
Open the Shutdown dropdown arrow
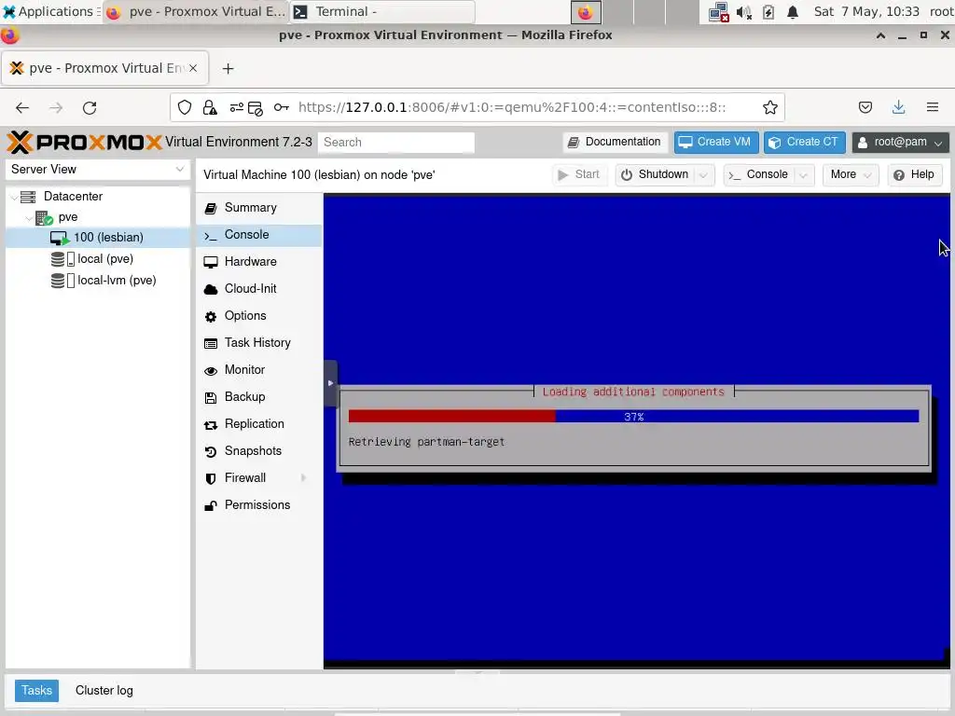(x=703, y=174)
